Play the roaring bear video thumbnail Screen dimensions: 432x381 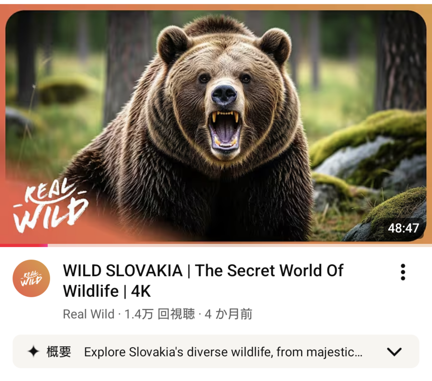coord(216,126)
